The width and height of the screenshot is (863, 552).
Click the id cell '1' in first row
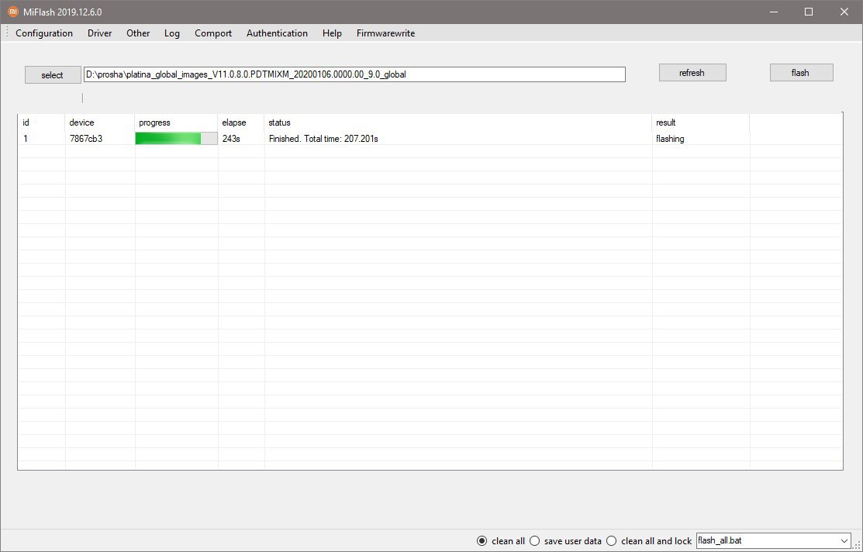click(x=26, y=139)
